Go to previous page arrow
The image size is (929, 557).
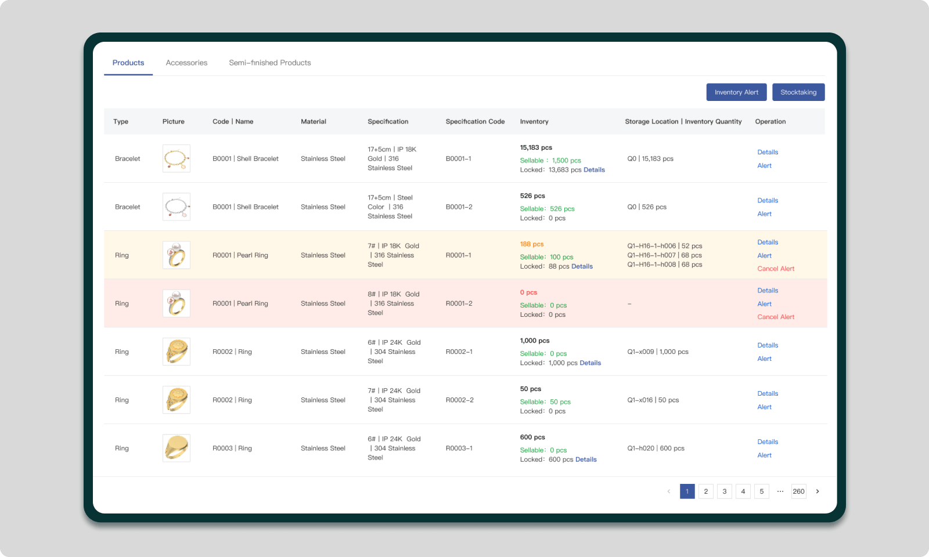click(669, 491)
